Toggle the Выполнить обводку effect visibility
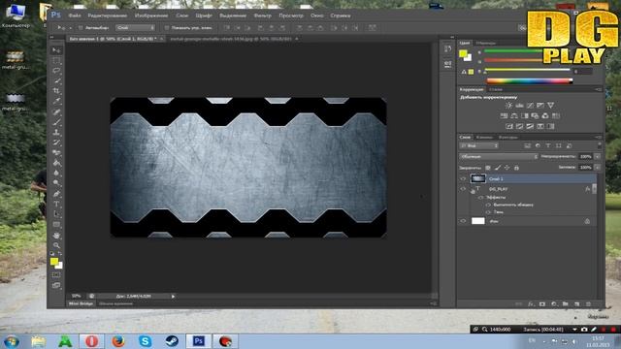Viewport: 621px width, 349px height. pyautogui.click(x=488, y=205)
